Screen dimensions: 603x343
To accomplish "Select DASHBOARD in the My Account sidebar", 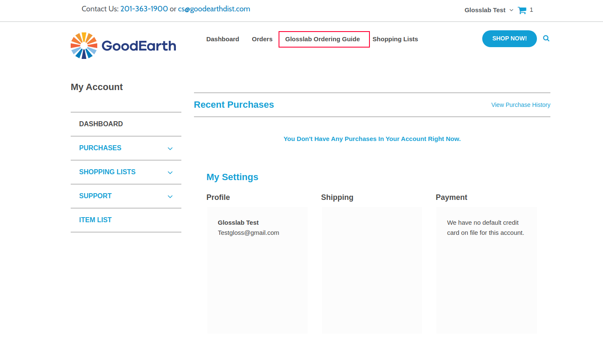I will [101, 124].
